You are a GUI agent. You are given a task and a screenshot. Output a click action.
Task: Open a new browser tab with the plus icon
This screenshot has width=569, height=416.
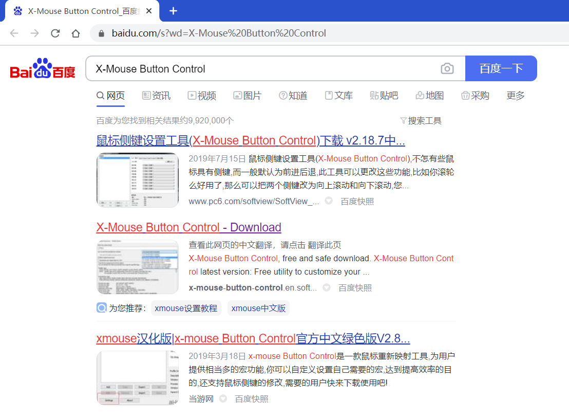point(173,11)
